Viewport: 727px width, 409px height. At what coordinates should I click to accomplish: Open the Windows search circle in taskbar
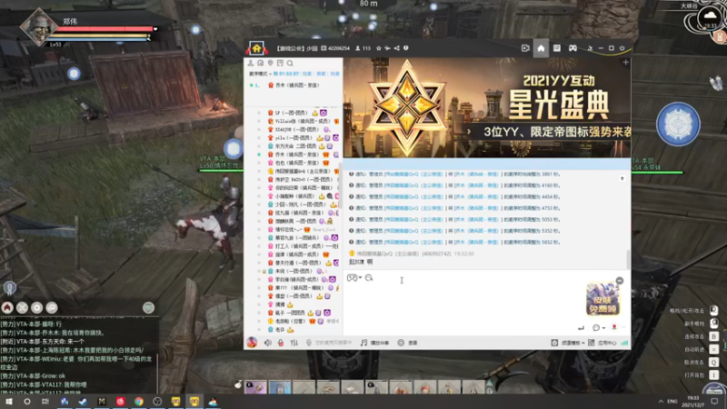pyautogui.click(x=27, y=401)
